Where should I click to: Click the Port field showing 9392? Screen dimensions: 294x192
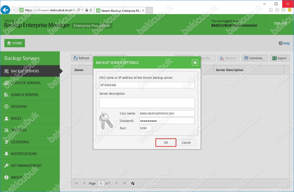click(145, 128)
